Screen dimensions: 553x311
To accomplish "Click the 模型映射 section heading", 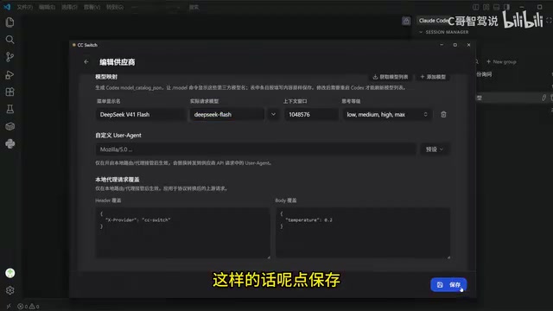I will click(x=106, y=77).
